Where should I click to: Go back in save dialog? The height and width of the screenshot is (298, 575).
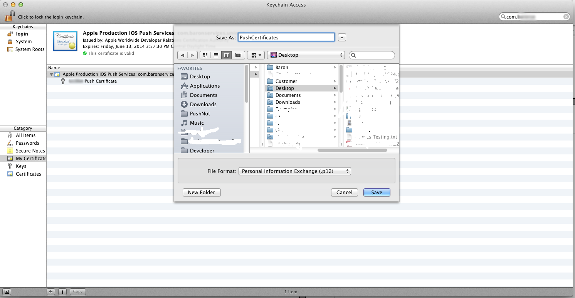(183, 55)
